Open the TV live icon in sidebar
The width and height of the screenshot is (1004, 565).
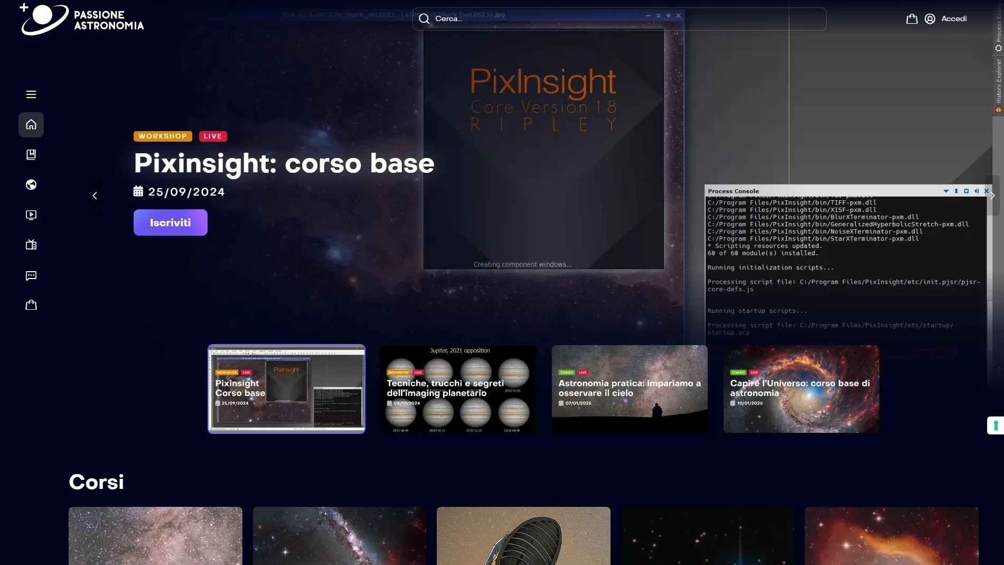(x=31, y=245)
